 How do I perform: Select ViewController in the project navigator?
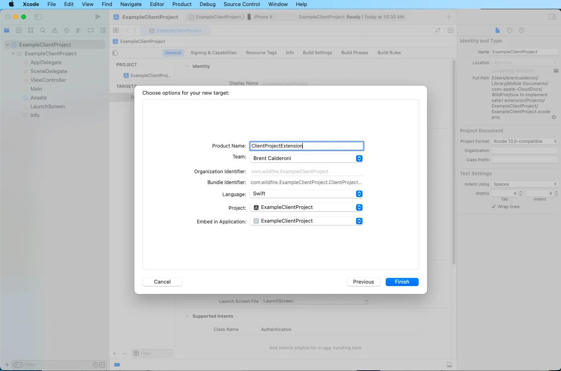[48, 80]
